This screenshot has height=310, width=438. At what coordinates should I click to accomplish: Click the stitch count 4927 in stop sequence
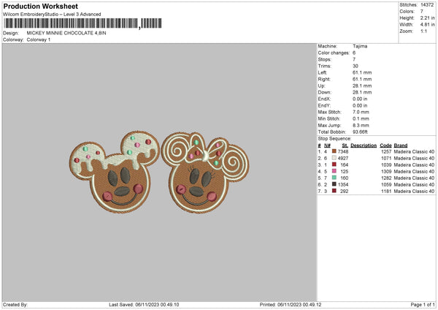coord(343,159)
